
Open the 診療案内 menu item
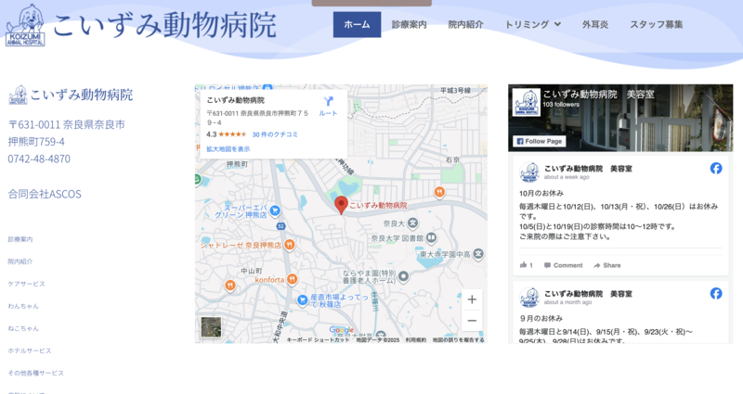[409, 24]
